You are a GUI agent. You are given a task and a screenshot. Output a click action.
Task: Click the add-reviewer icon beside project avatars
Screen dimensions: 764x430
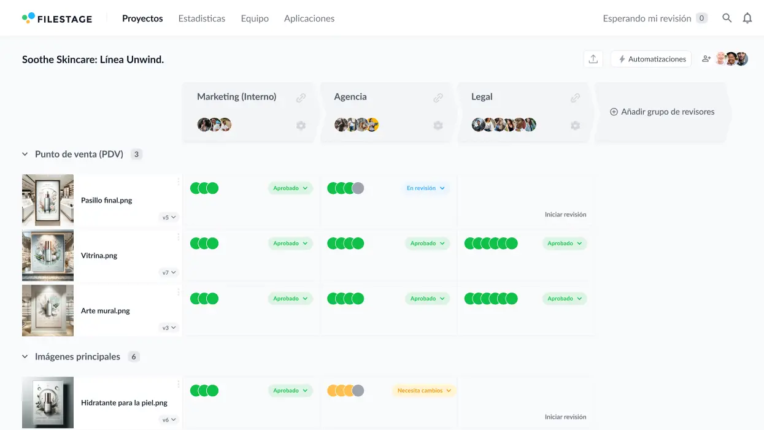pyautogui.click(x=706, y=58)
